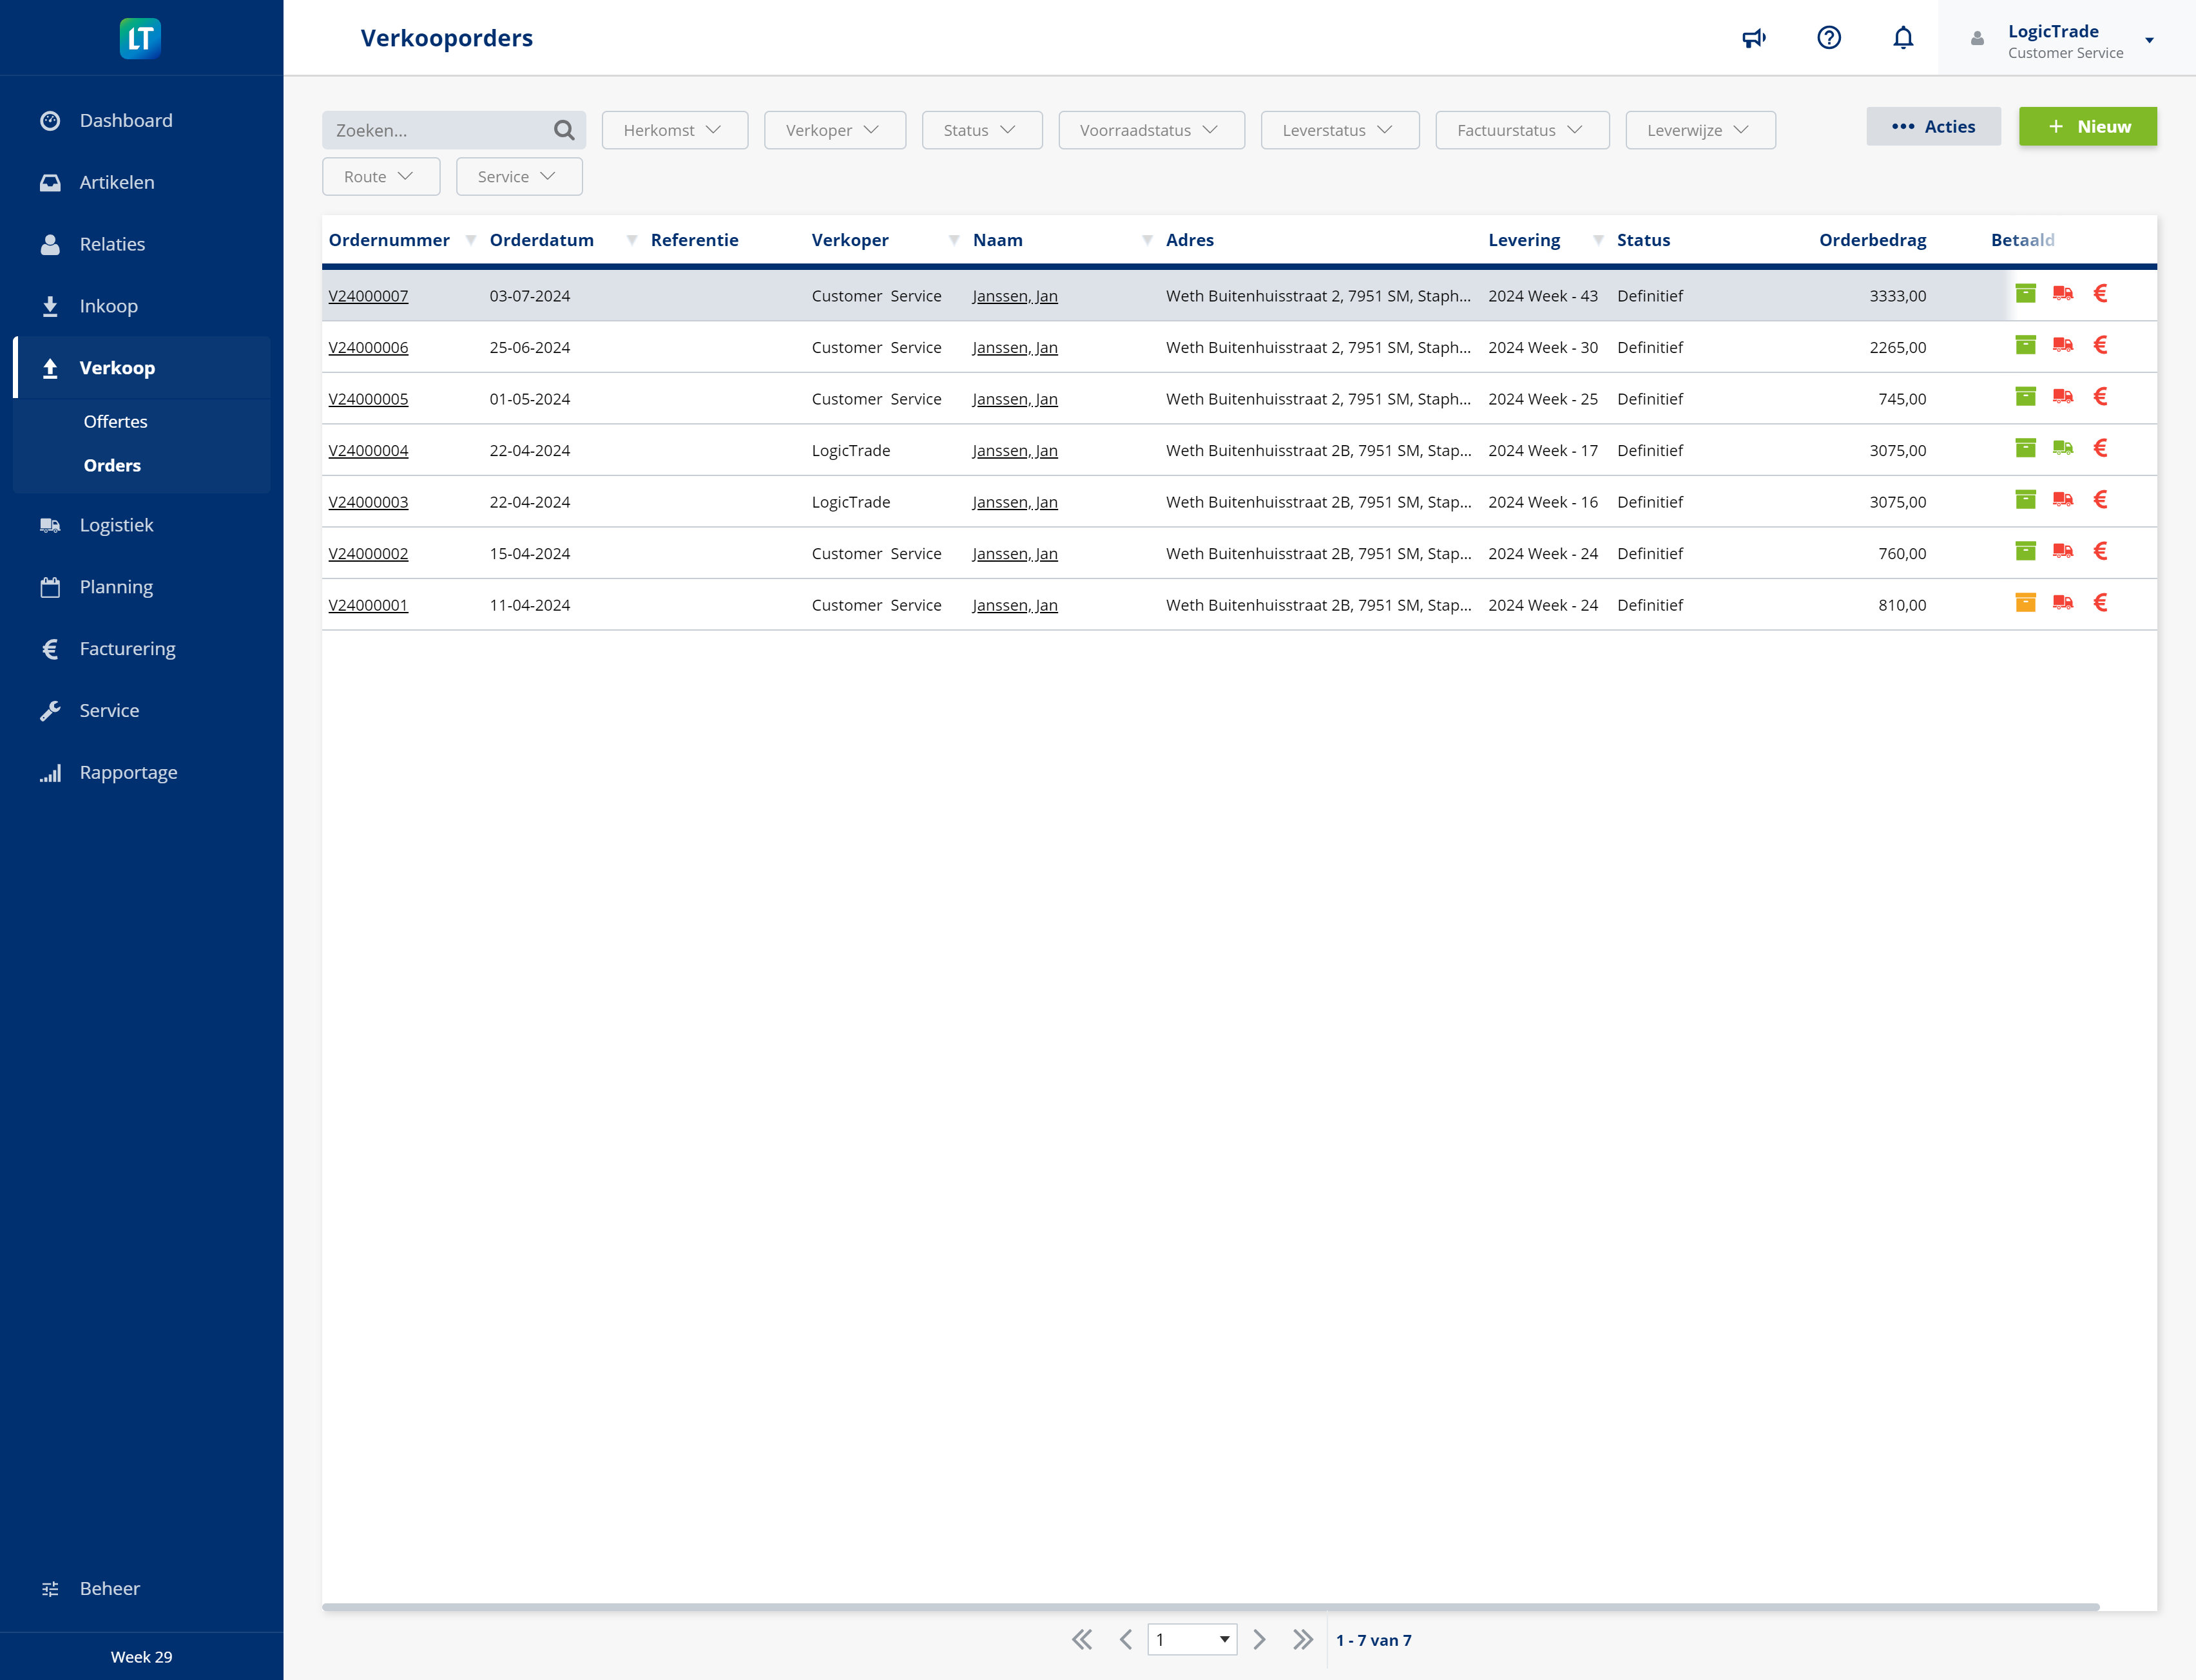The height and width of the screenshot is (1680, 2196).
Task: Click euro payment icon for order V24000001
Action: 2101,602
